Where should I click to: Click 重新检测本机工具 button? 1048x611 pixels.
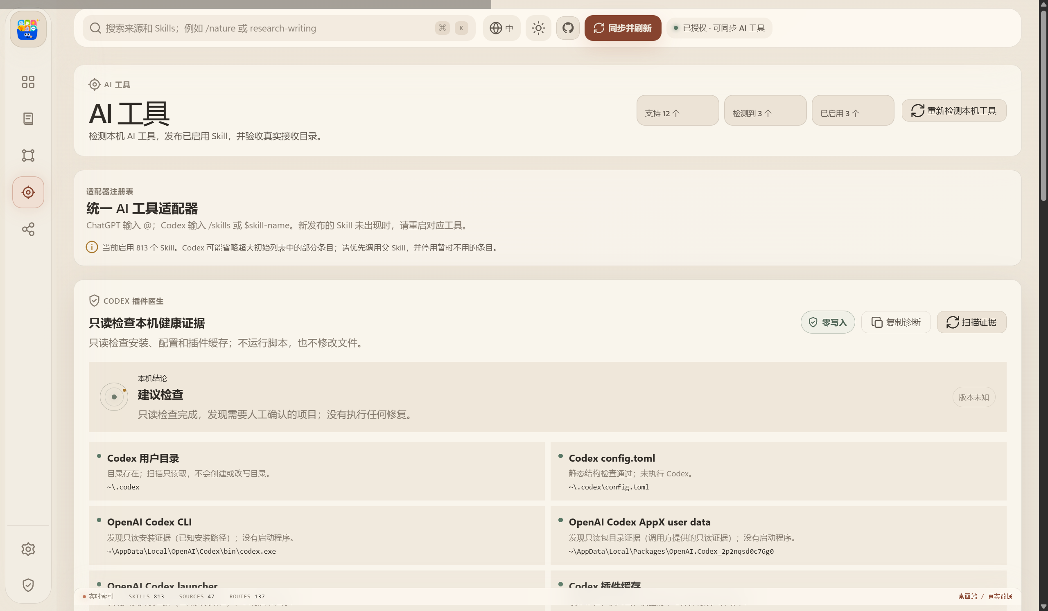pyautogui.click(x=953, y=110)
